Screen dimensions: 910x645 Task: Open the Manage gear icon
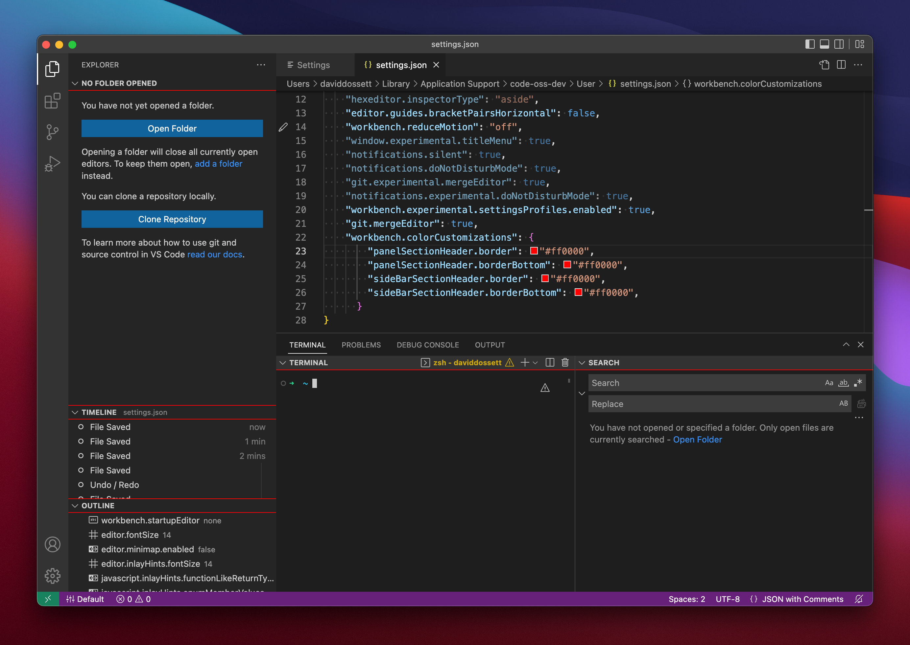pyautogui.click(x=52, y=576)
